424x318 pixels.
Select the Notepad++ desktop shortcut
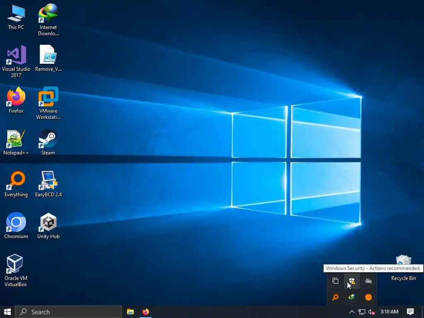(16, 142)
